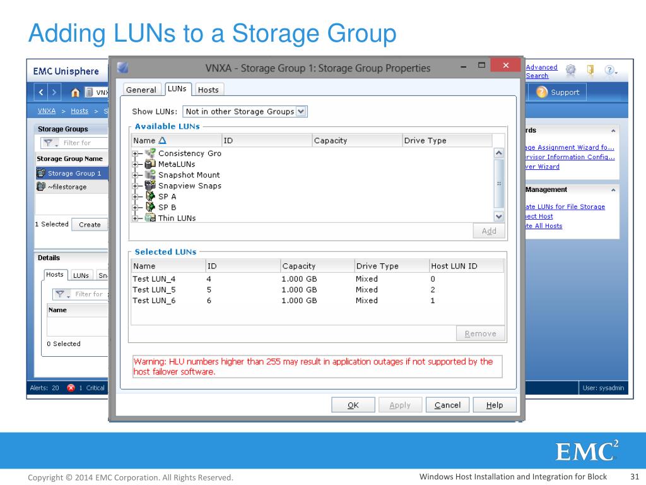The height and width of the screenshot is (485, 646).
Task: Click the Add button under Available LUNs
Action: click(x=489, y=231)
